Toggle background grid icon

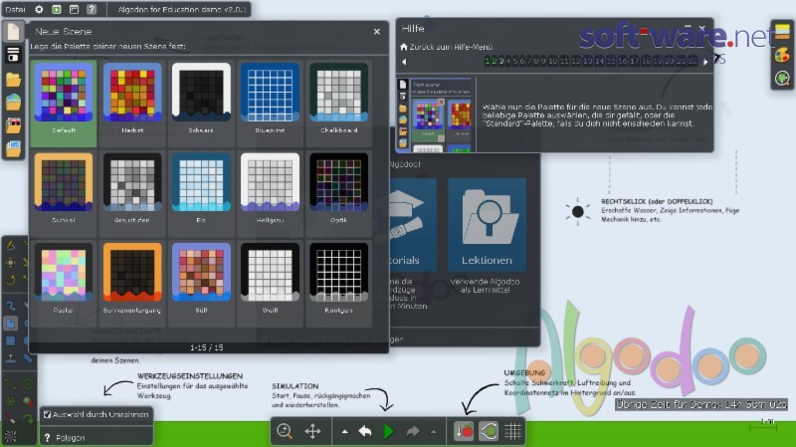coord(512,431)
